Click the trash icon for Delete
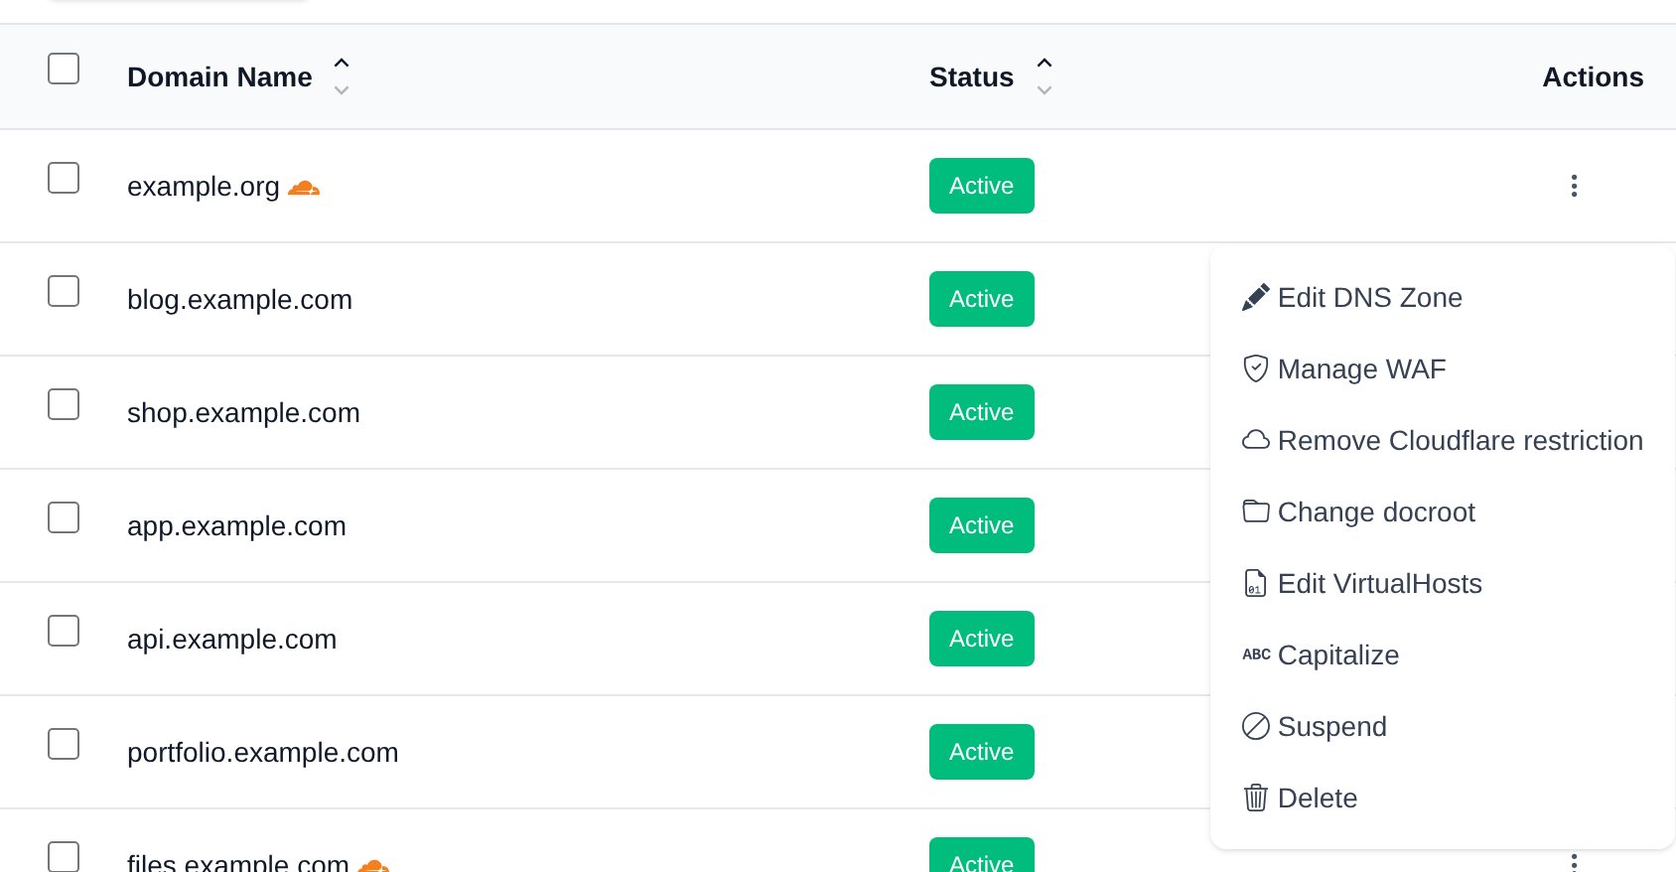This screenshot has width=1676, height=872. (x=1256, y=798)
